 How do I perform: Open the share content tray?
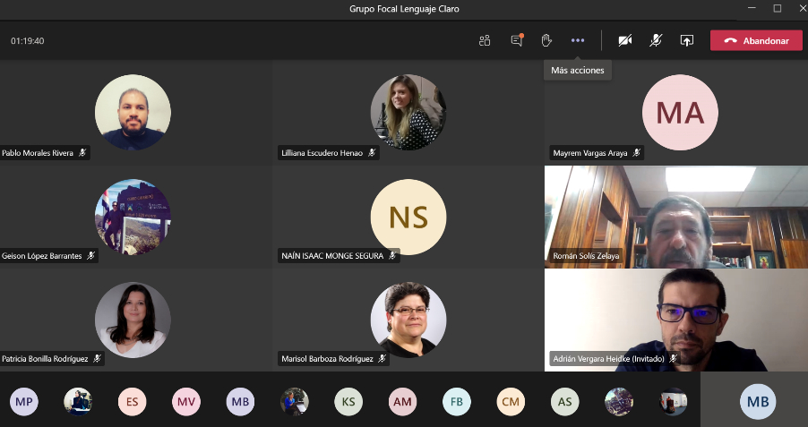point(686,40)
